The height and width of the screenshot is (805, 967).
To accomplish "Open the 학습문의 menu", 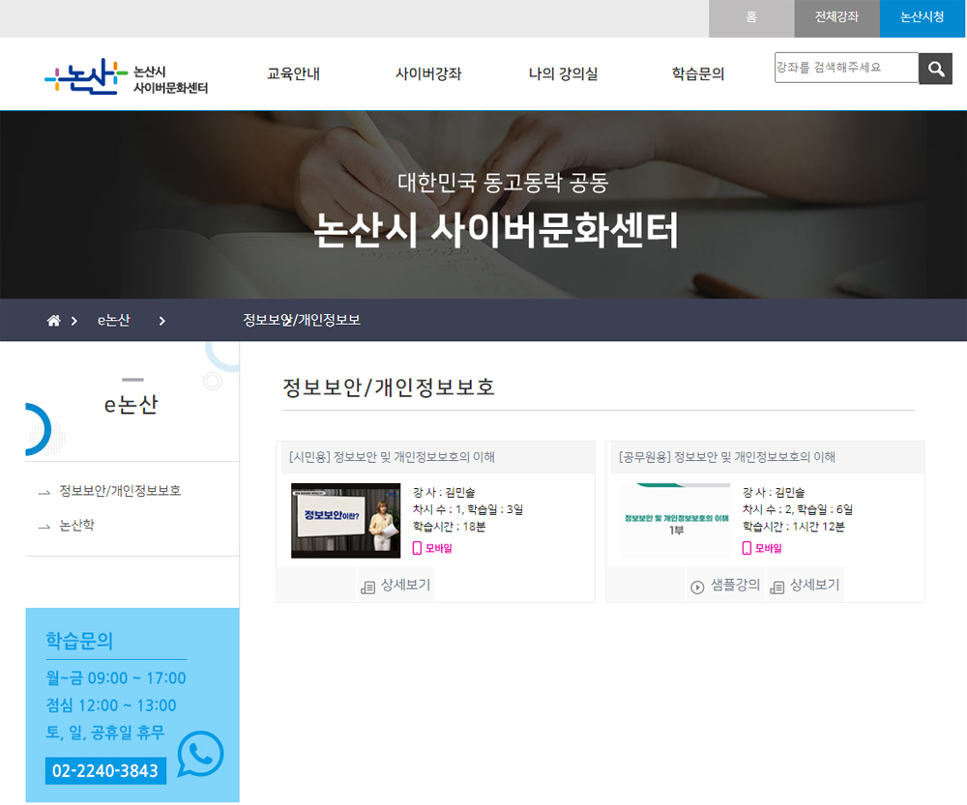I will pos(698,74).
